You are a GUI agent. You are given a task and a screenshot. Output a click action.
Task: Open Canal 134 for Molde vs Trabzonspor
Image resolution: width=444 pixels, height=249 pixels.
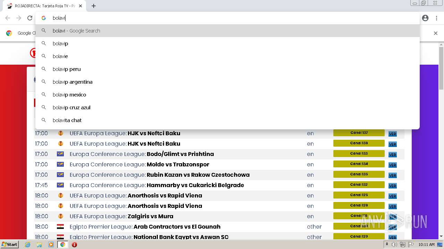point(359,164)
